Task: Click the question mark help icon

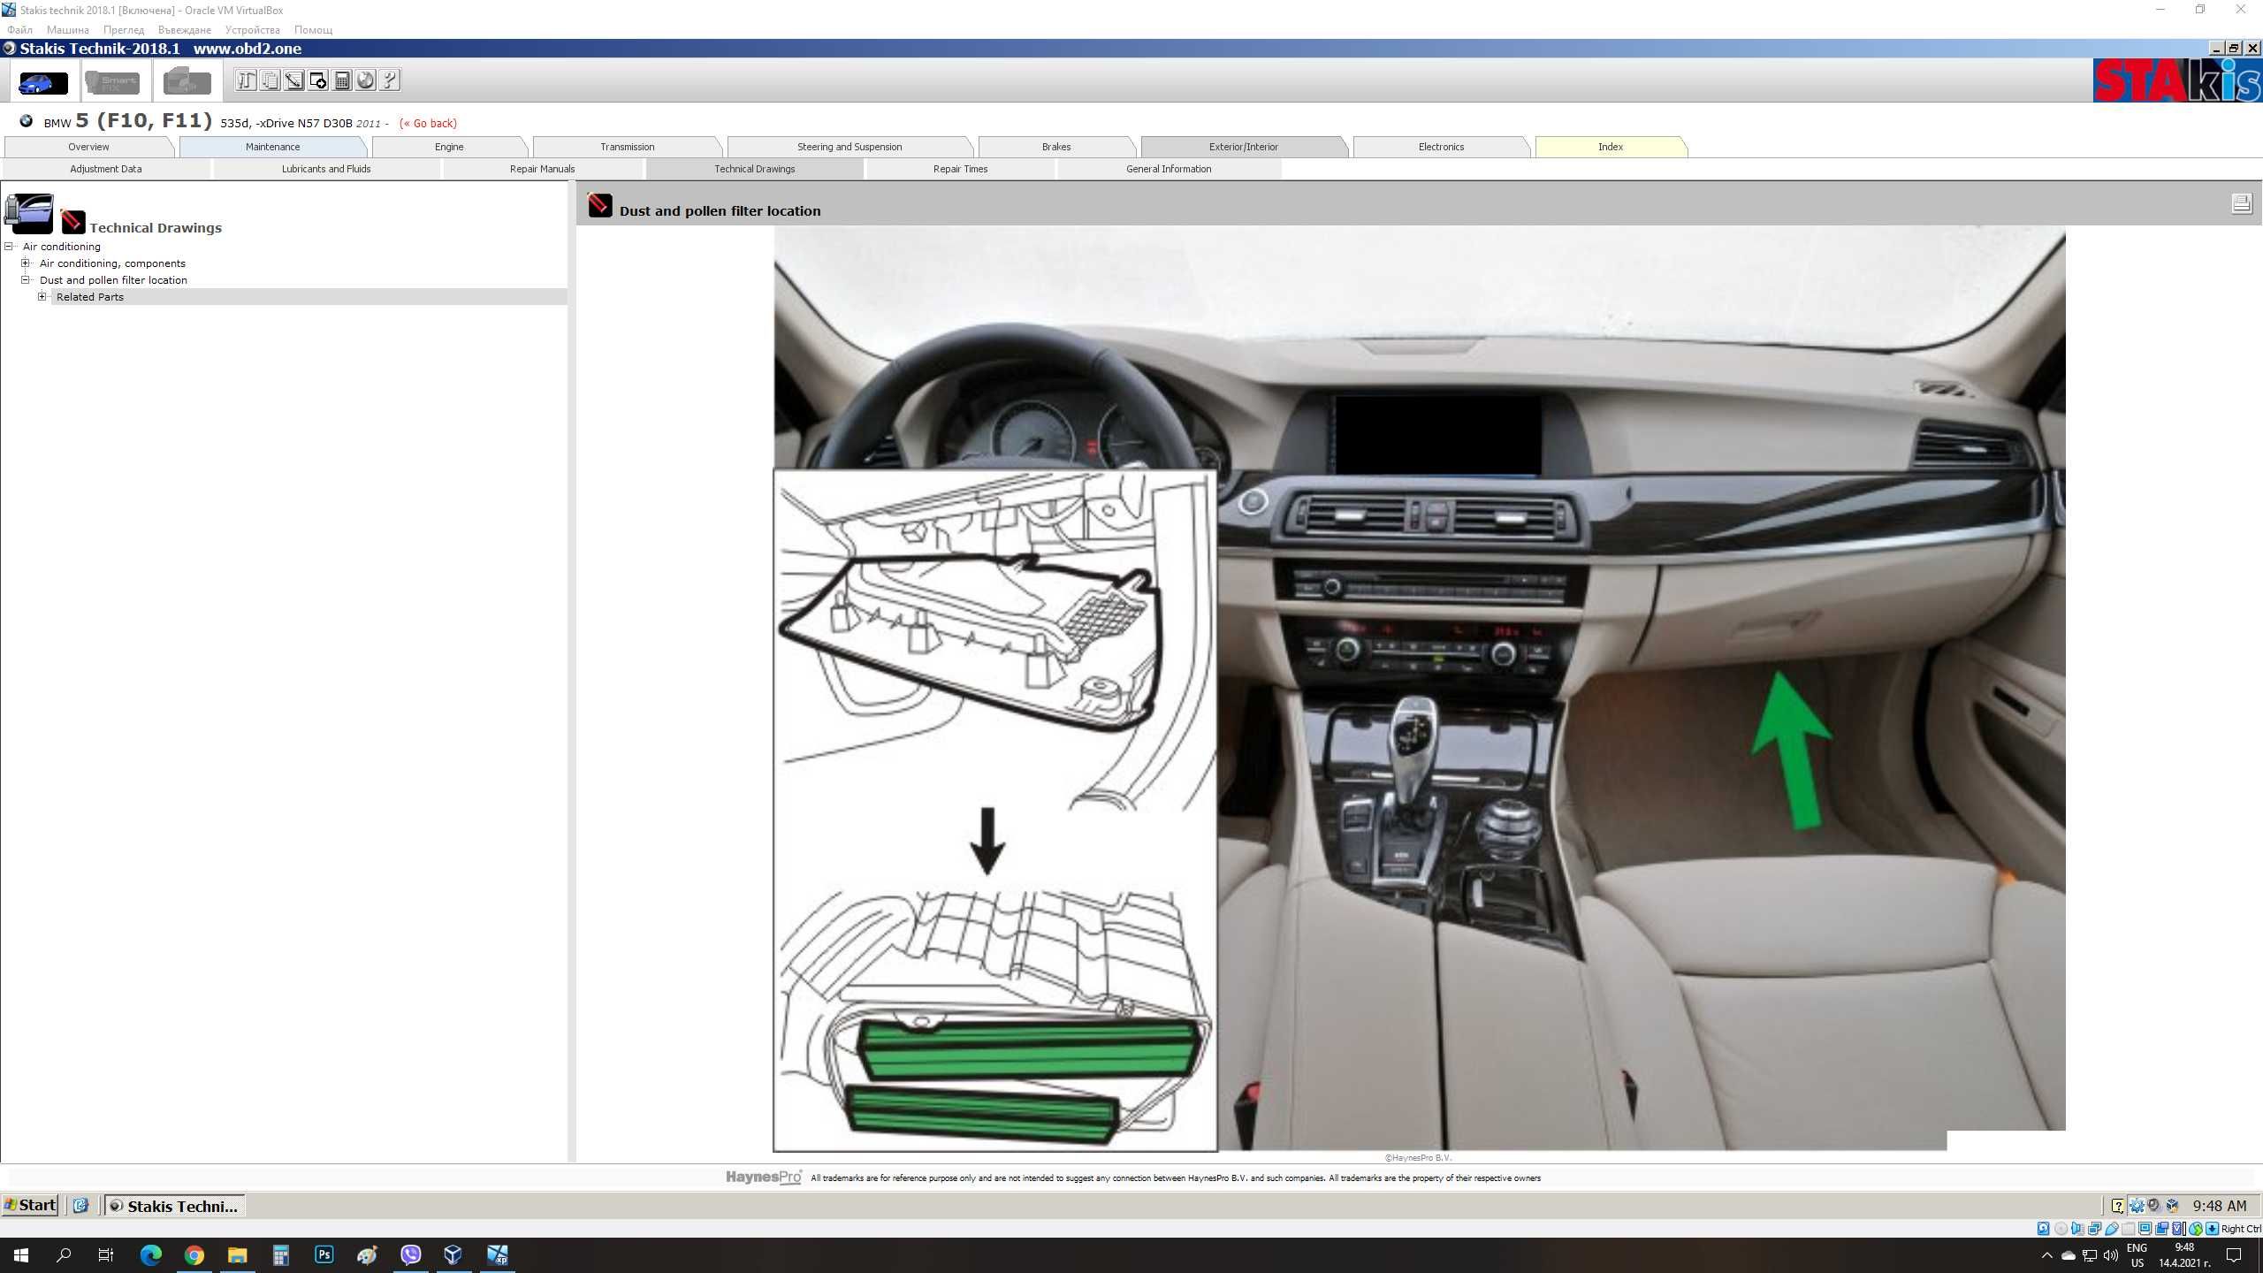Action: click(x=390, y=81)
